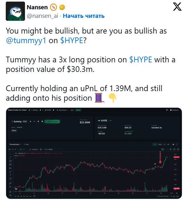Click the fullscreen icon above the chart
Screen dimensions: 187x203
(177, 144)
